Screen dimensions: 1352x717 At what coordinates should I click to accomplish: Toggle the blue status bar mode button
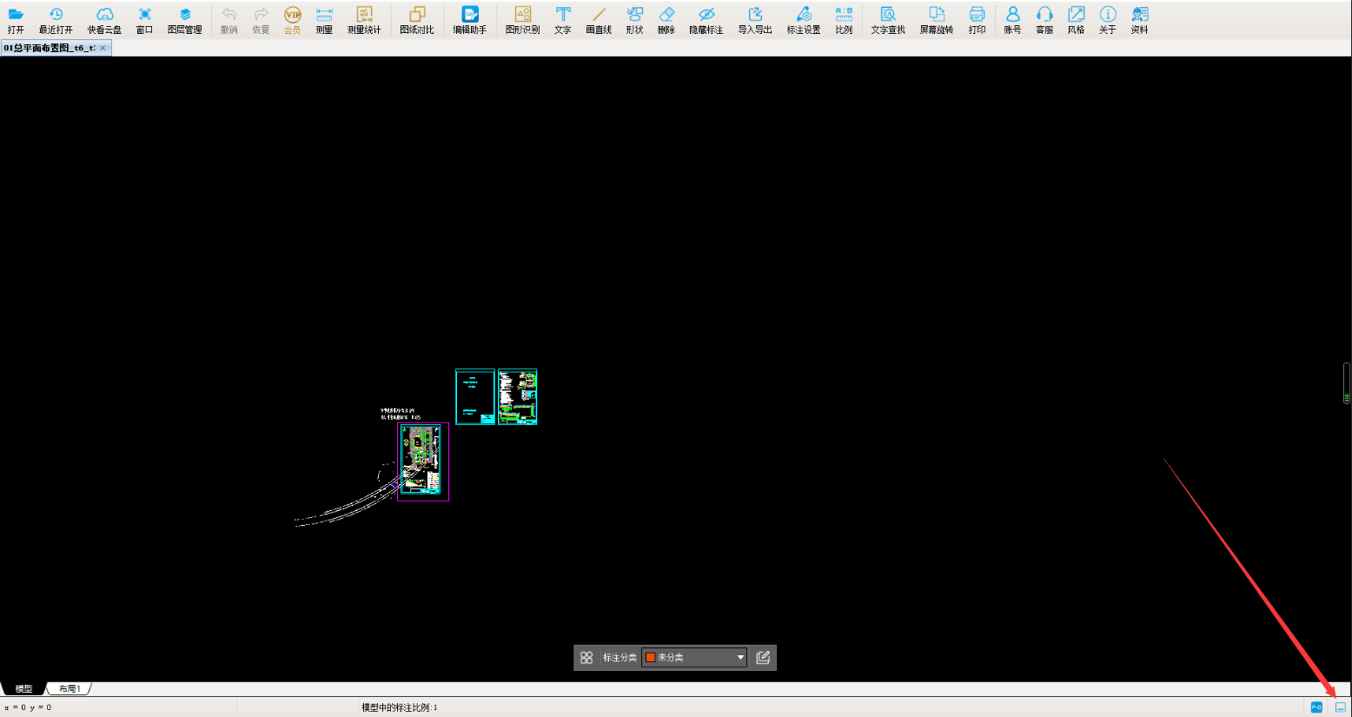click(x=1316, y=707)
